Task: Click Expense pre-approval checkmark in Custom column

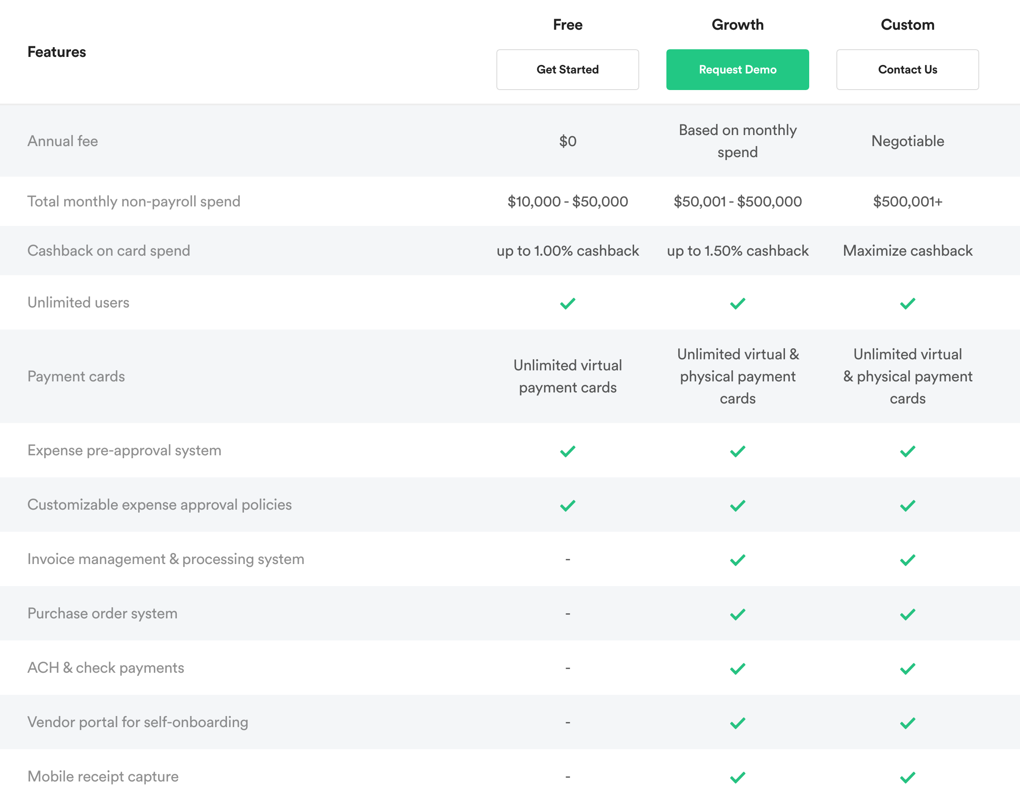Action: [907, 451]
